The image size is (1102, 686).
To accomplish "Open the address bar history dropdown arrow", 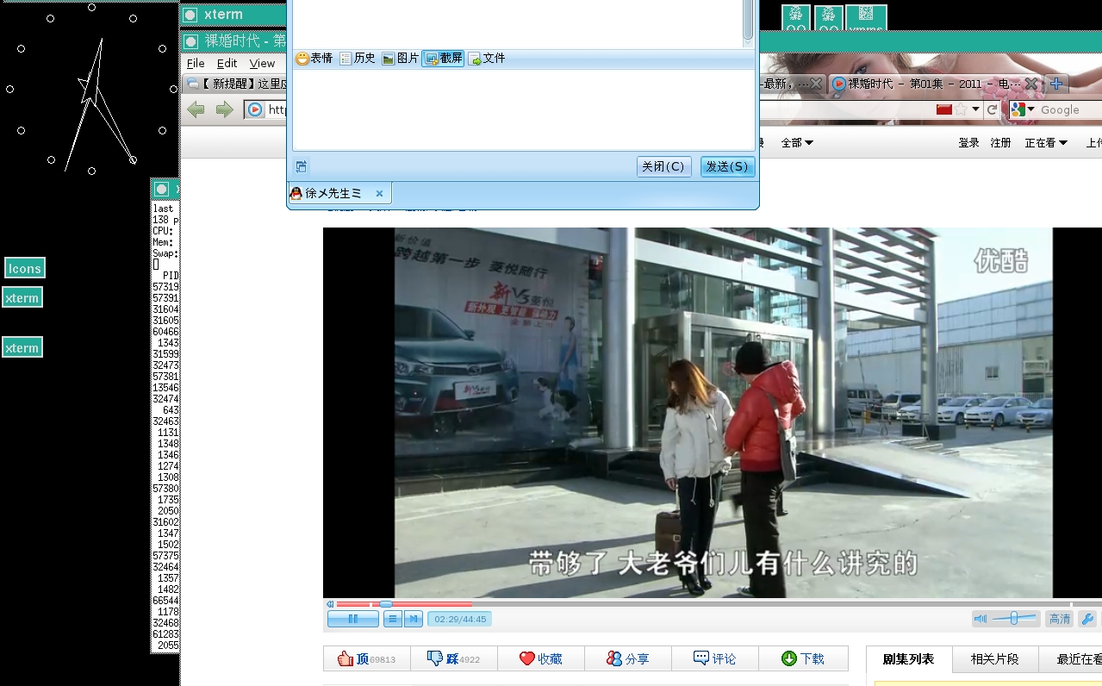I will [975, 109].
